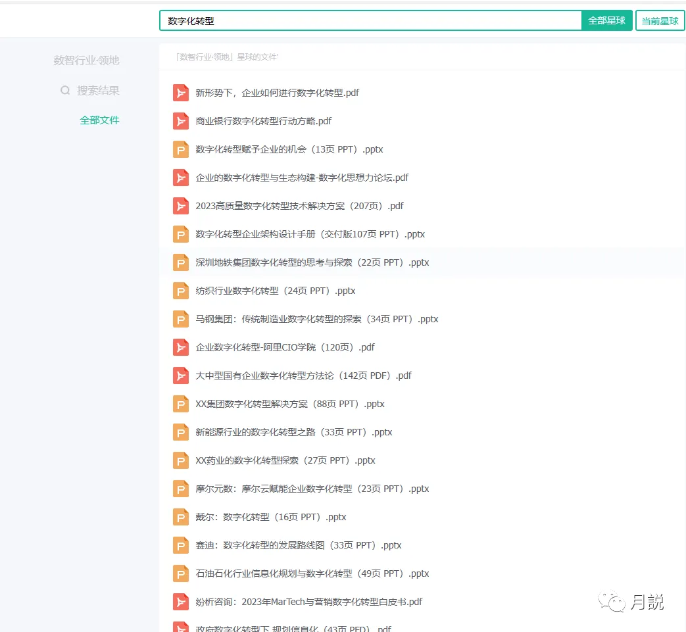Image resolution: width=686 pixels, height=632 pixels.
Task: Open 2023高质量数字化转型技术解决方案（207页）.pdf
Action: (300, 206)
